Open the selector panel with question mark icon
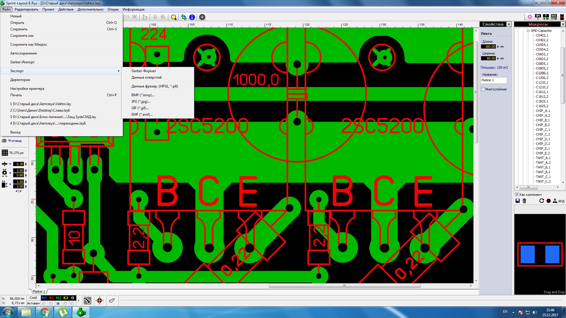Image resolution: width=566 pixels, height=318 pixels. click(x=546, y=17)
